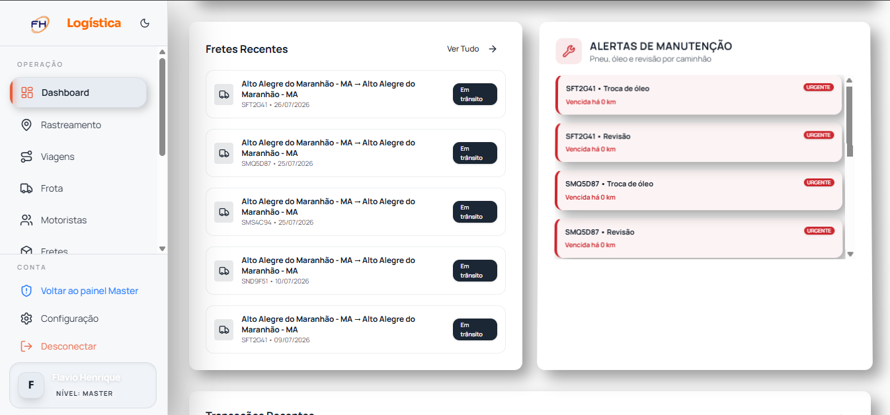The height and width of the screenshot is (415, 890).
Task: Click the FH logo icon
Action: pyautogui.click(x=40, y=24)
